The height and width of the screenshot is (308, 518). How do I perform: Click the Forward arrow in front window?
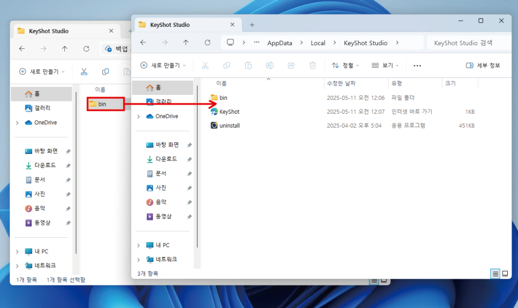[x=165, y=42]
